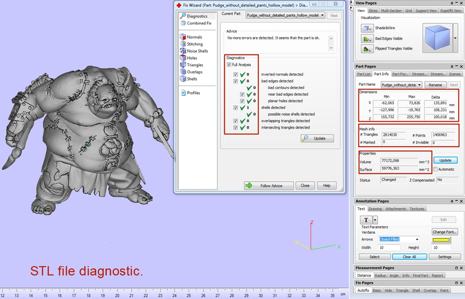The width and height of the screenshot is (465, 299).
Task: Click the arrow Height input field
Action: click(x=441, y=248)
